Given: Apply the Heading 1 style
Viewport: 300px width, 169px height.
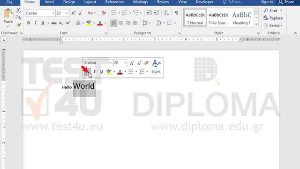Looking at the screenshot, I should [x=242, y=18].
